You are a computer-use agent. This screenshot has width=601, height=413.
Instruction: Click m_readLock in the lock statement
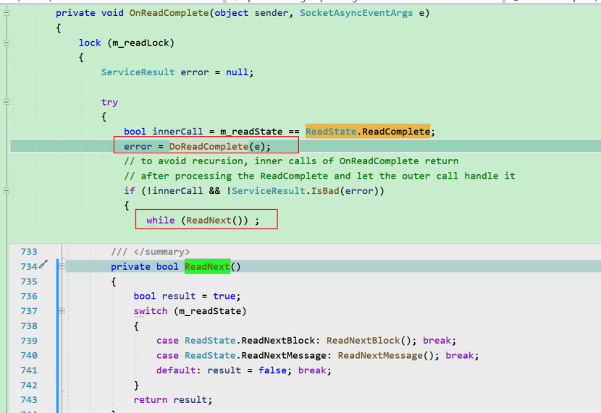(140, 43)
